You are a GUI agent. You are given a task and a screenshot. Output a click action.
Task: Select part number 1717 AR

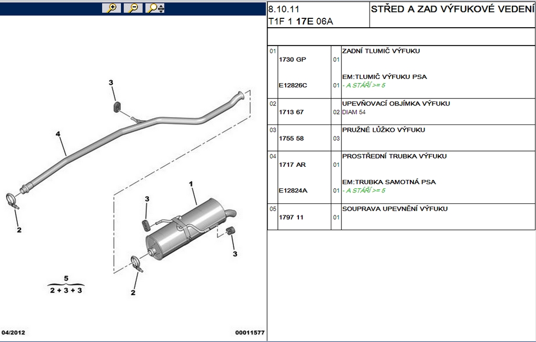tap(292, 165)
